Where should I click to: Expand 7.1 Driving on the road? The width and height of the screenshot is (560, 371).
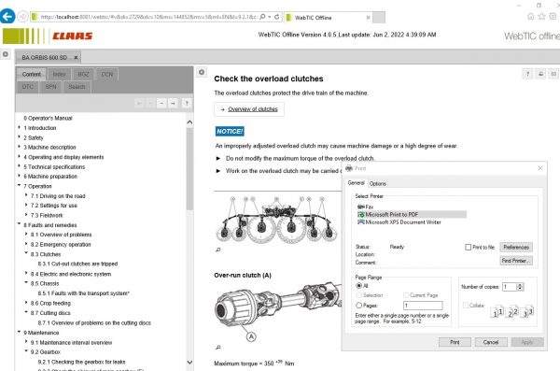pos(26,195)
